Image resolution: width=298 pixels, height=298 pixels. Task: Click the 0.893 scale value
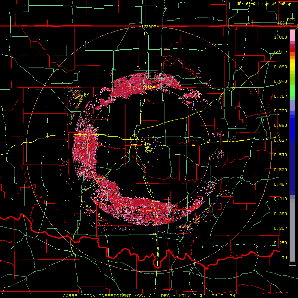tap(280, 67)
